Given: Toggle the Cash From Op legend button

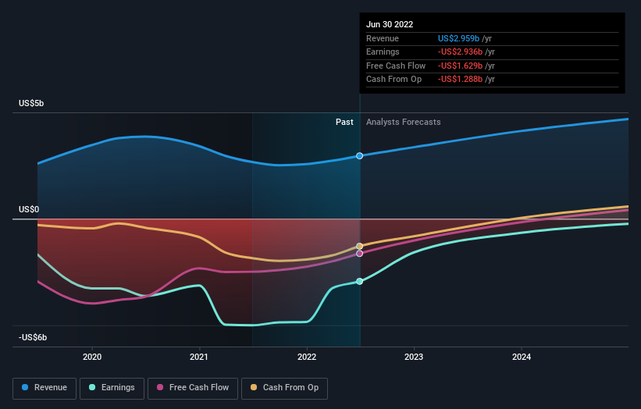Looking at the screenshot, I should [x=284, y=388].
